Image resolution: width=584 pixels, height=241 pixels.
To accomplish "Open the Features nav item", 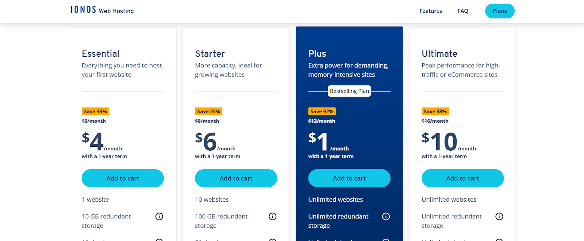I will pyautogui.click(x=431, y=11).
